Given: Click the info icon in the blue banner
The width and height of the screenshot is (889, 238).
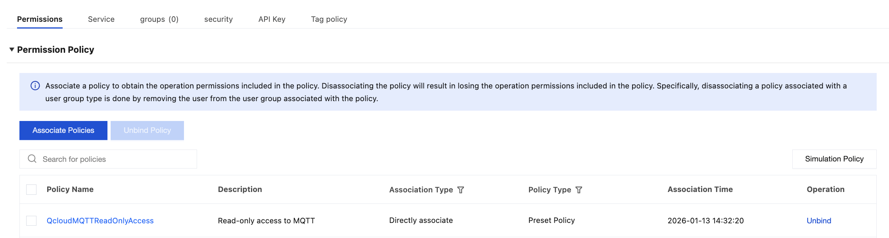Looking at the screenshot, I should tap(35, 86).
